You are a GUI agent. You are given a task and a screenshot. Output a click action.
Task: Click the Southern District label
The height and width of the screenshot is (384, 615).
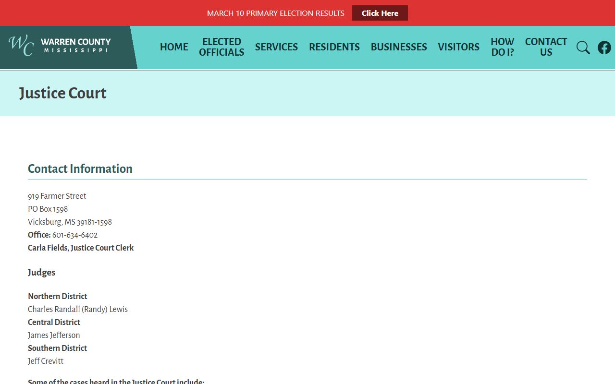[58, 348]
